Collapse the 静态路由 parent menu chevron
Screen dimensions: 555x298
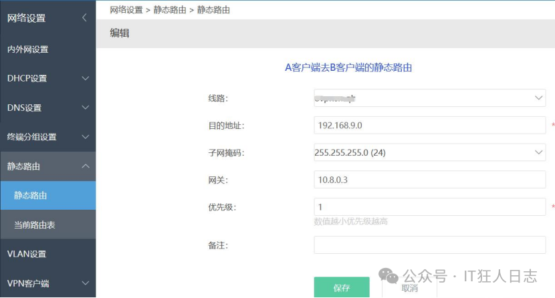coord(86,166)
